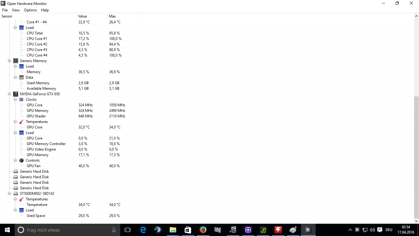Screen dimensions: 419x236
Task: Click the scrollbar up arrow
Action: click(x=416, y=16)
